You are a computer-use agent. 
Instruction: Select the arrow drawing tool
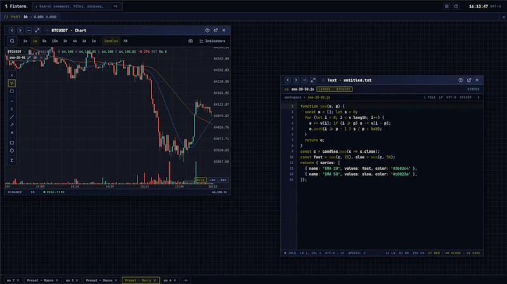(12, 125)
